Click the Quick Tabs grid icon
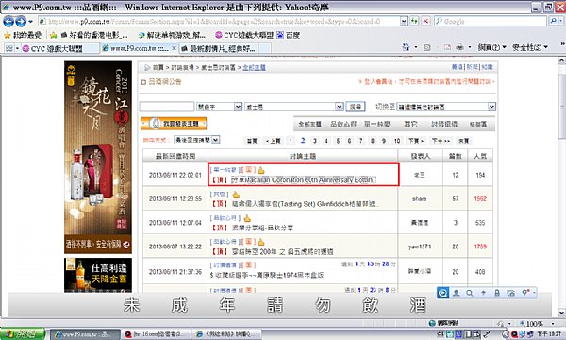Viewport: 566px width, 340px height. coord(9,48)
